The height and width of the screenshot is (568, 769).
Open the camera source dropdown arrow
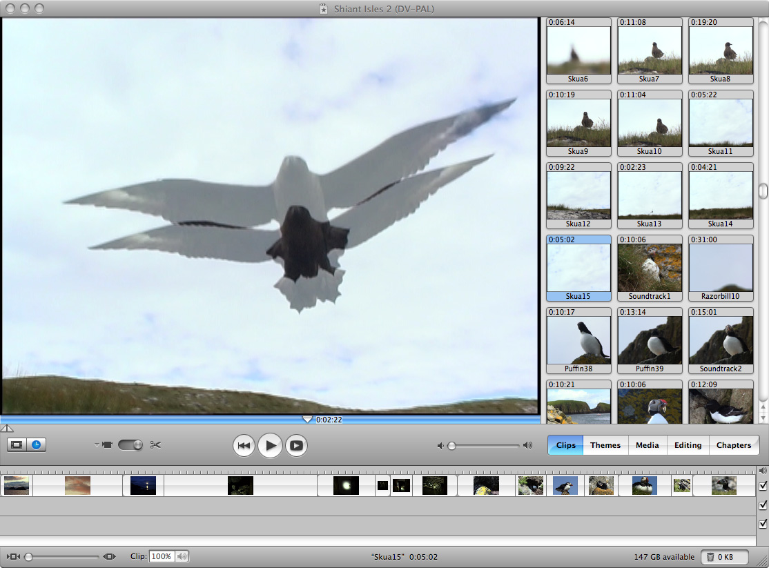(97, 445)
